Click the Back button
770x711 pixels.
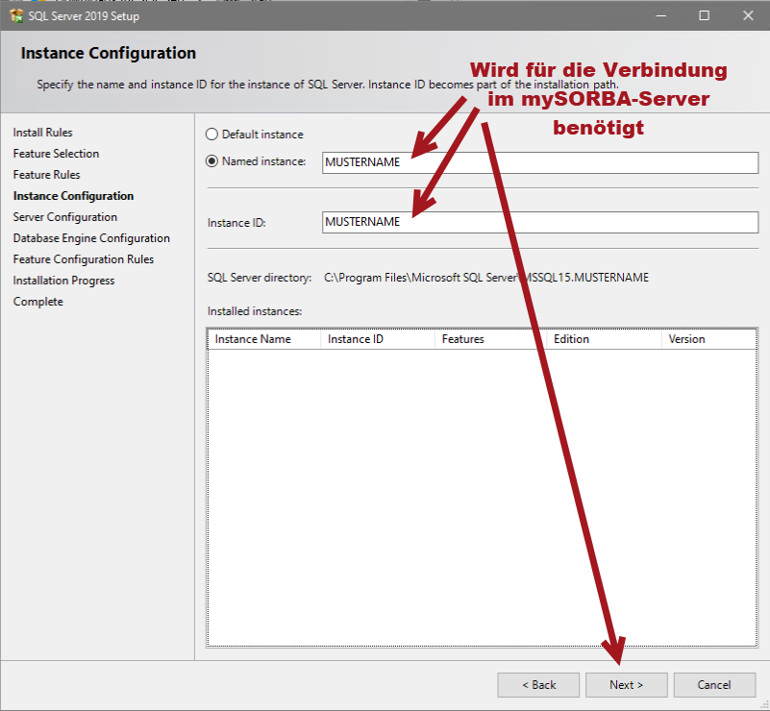(538, 685)
